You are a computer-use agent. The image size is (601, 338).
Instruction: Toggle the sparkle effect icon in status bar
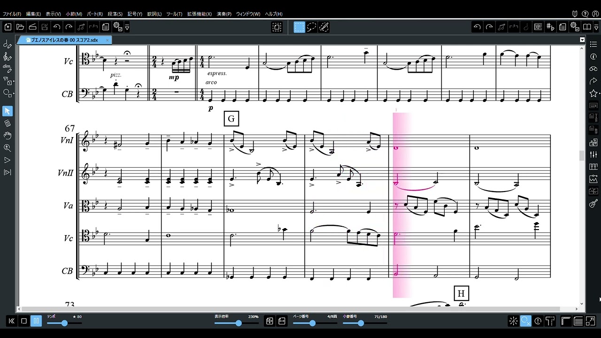click(514, 321)
